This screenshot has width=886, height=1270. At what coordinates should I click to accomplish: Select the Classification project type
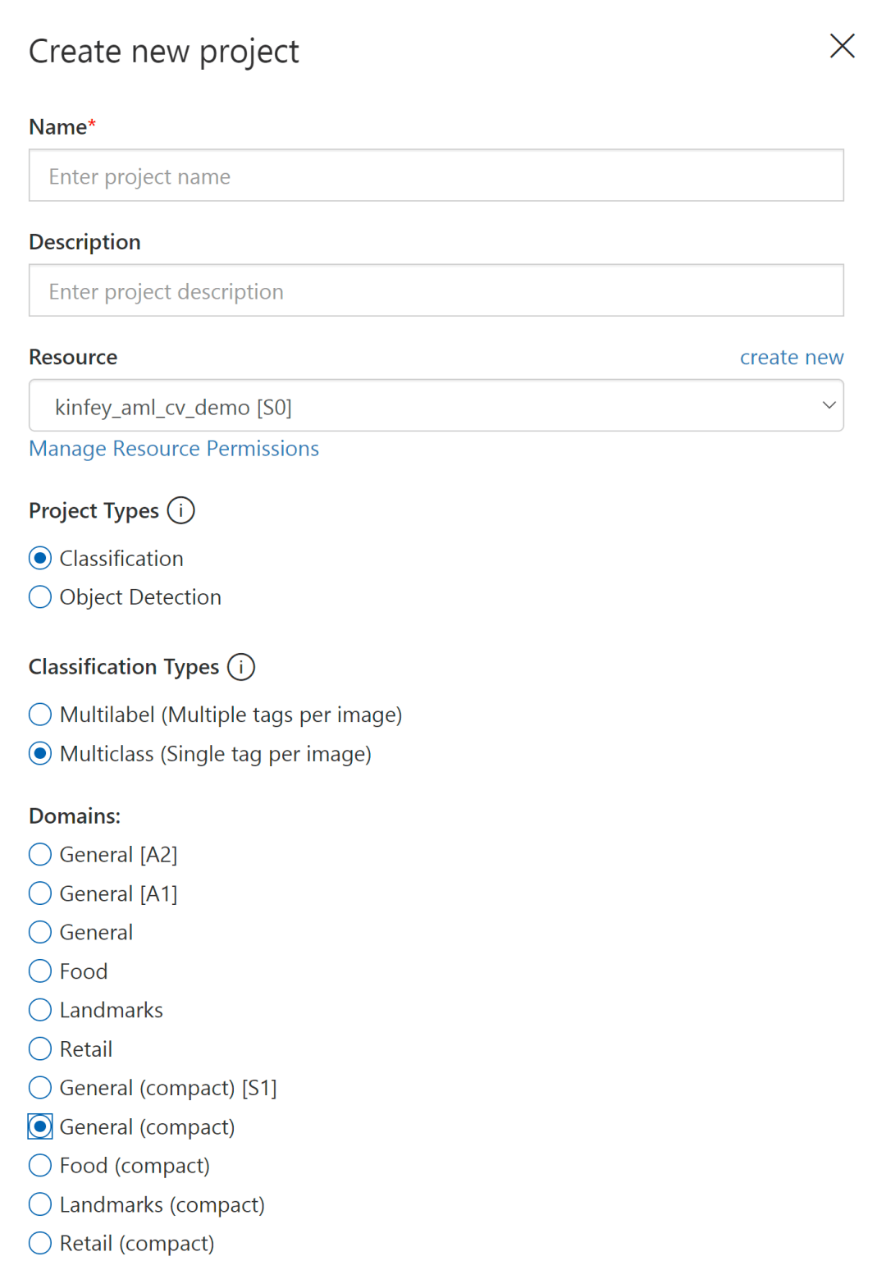(x=40, y=559)
